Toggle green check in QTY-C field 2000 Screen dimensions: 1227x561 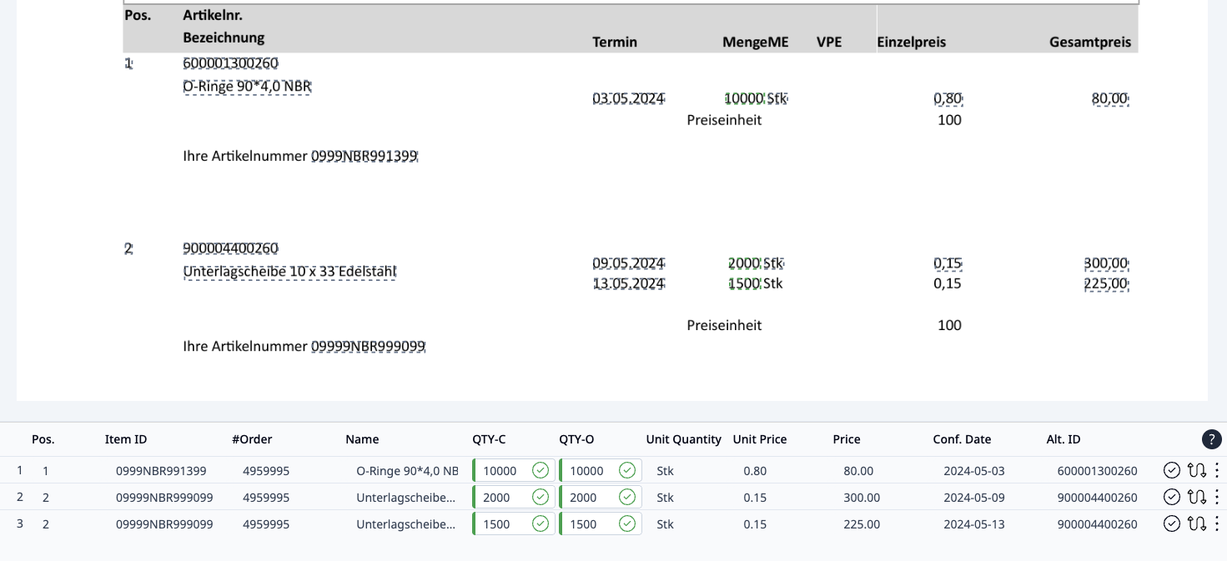pyautogui.click(x=541, y=497)
